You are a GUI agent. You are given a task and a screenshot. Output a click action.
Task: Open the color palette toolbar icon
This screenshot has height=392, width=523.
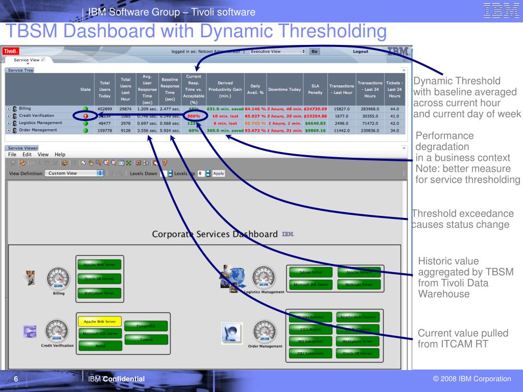pyautogui.click(x=65, y=163)
